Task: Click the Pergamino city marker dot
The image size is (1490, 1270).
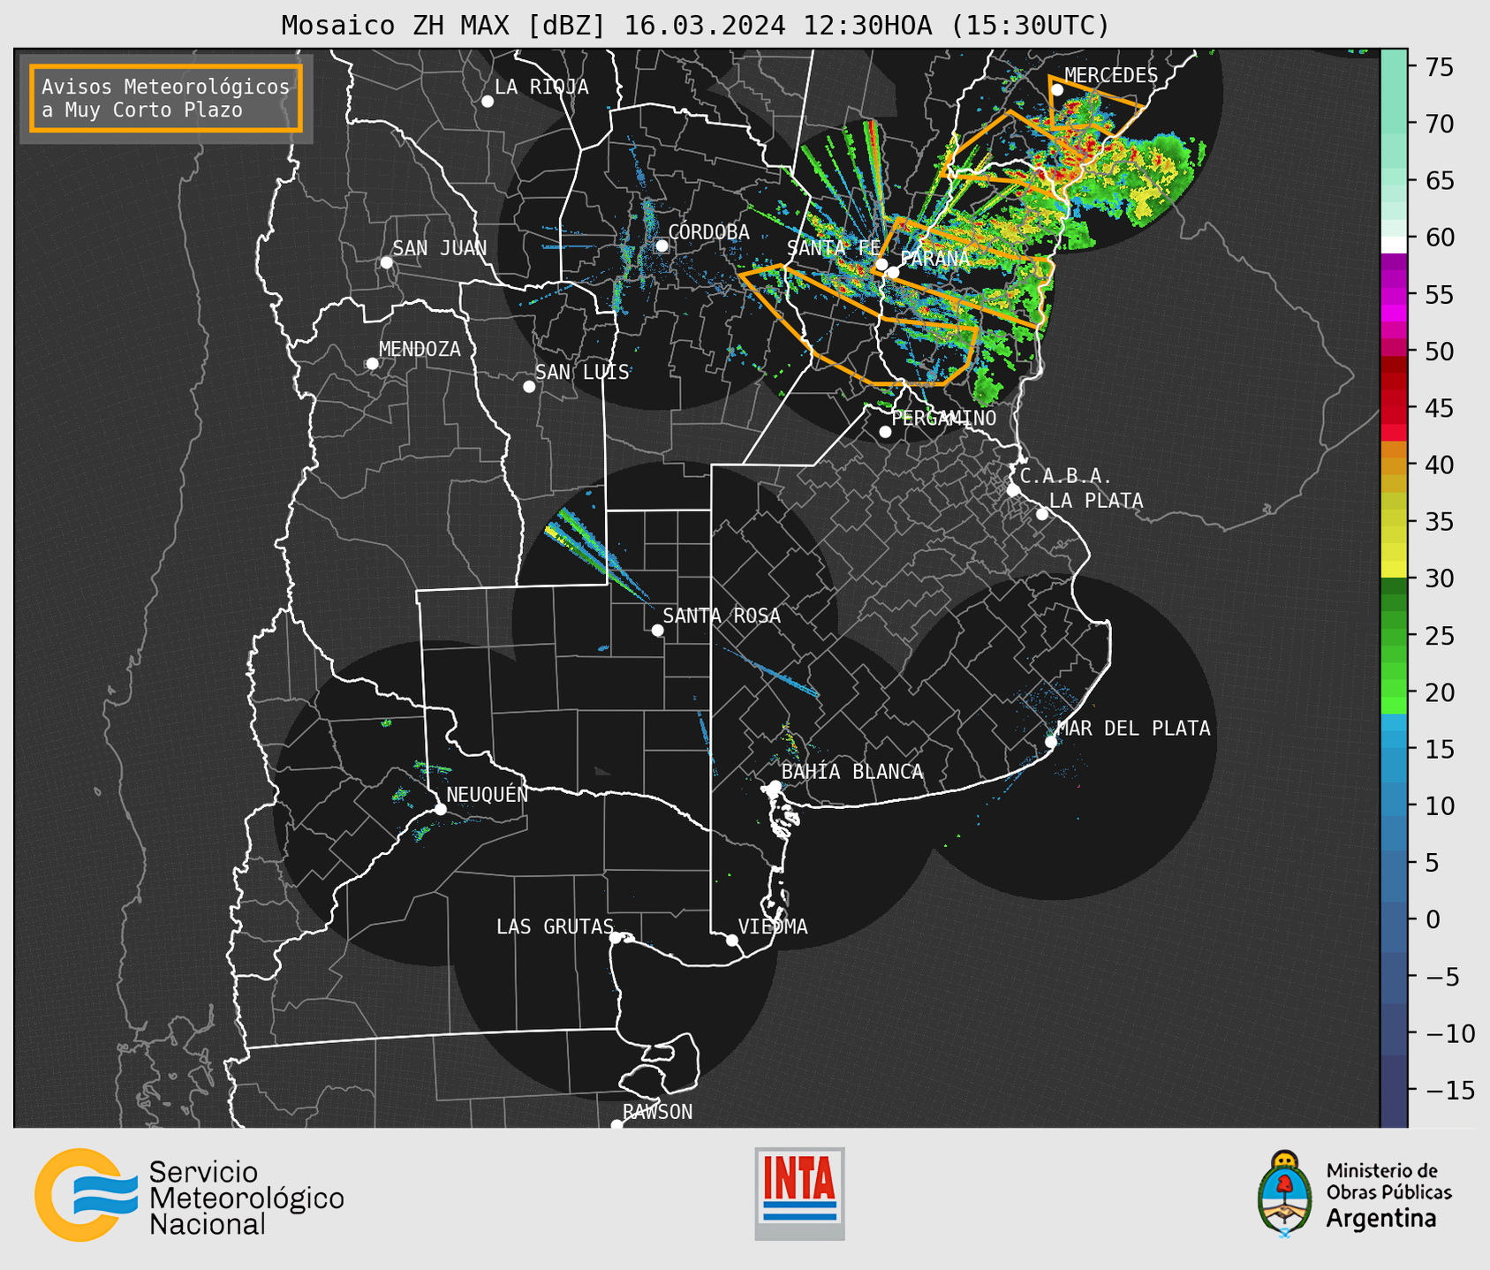Action: [885, 432]
